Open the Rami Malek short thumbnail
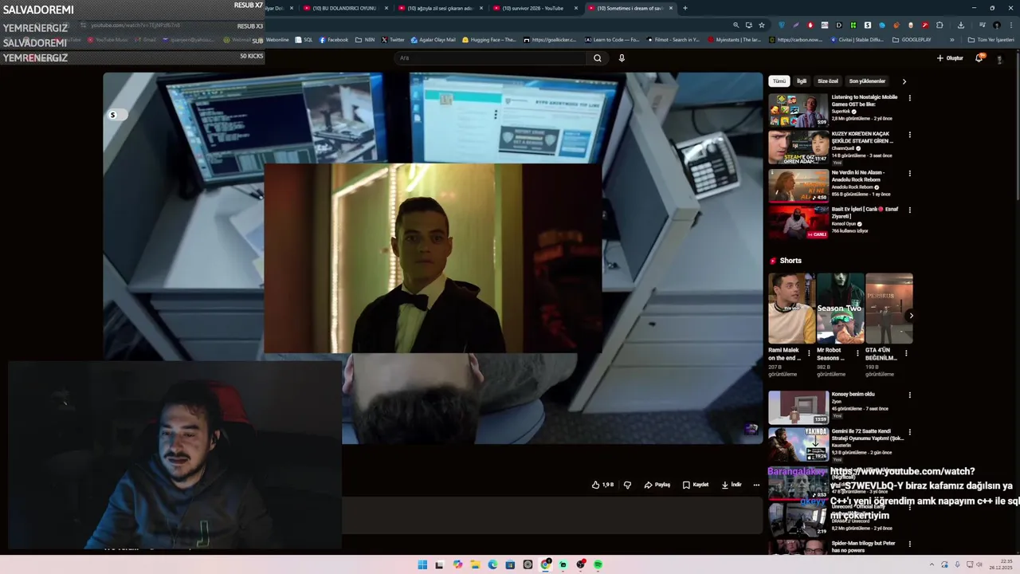Screen dimensions: 1020x574 [791, 309]
